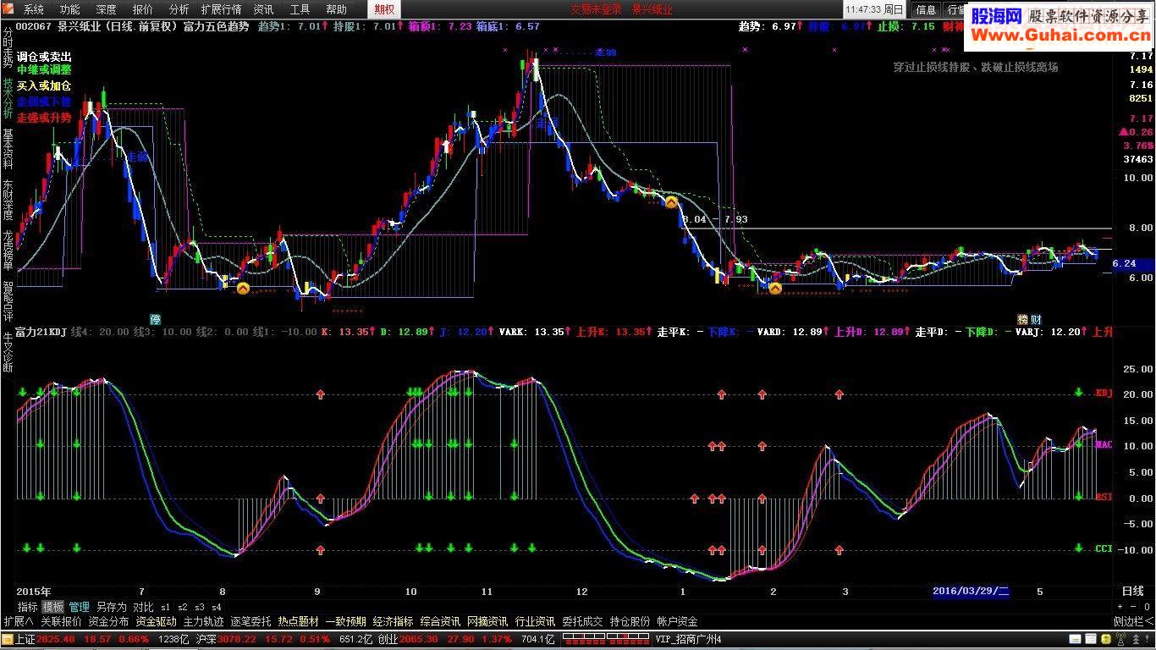Select template slot s3
This screenshot has height=650, width=1156.
click(200, 607)
